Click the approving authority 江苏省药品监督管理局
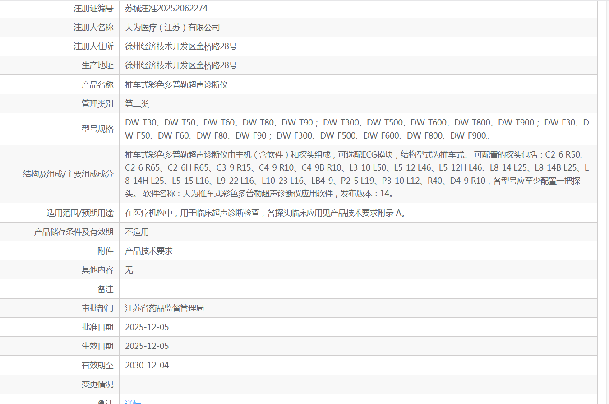 (x=164, y=308)
